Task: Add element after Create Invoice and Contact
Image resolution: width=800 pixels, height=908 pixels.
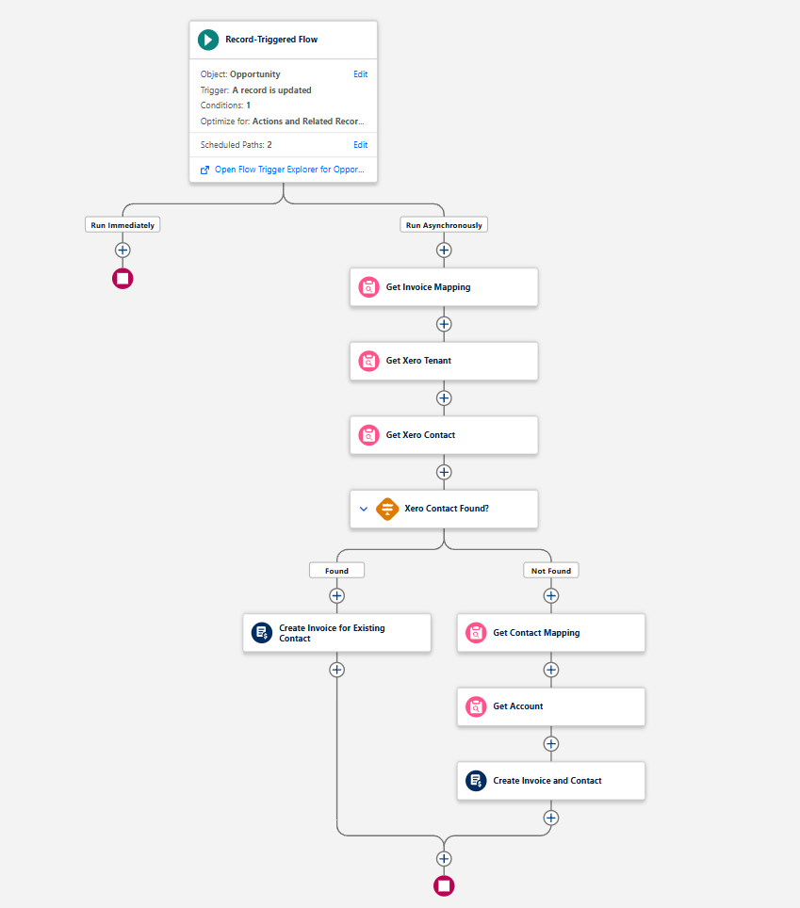Action: tap(551, 818)
